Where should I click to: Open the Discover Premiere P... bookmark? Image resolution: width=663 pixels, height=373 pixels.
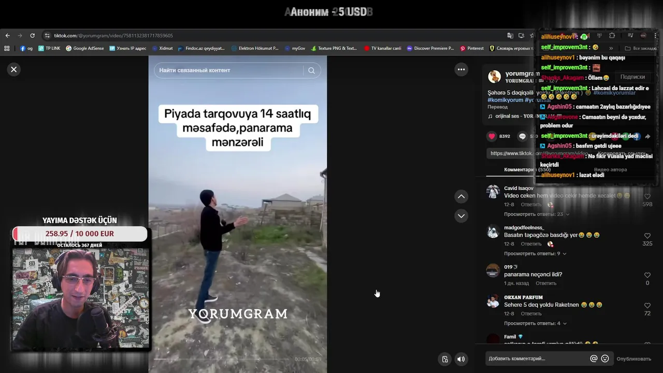pos(430,48)
